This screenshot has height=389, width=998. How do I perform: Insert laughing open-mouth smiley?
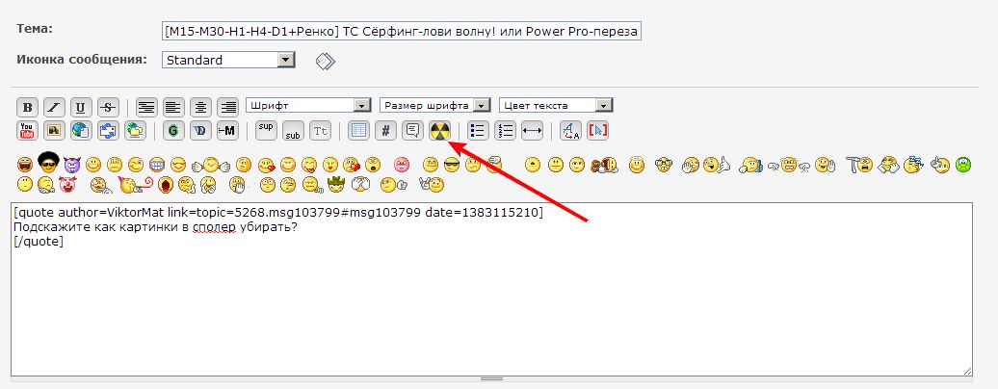(x=25, y=166)
